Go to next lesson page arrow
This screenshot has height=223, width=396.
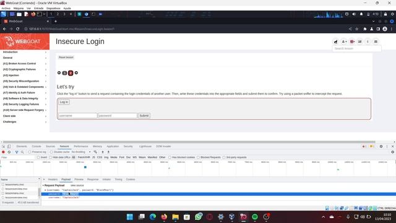pos(76,73)
